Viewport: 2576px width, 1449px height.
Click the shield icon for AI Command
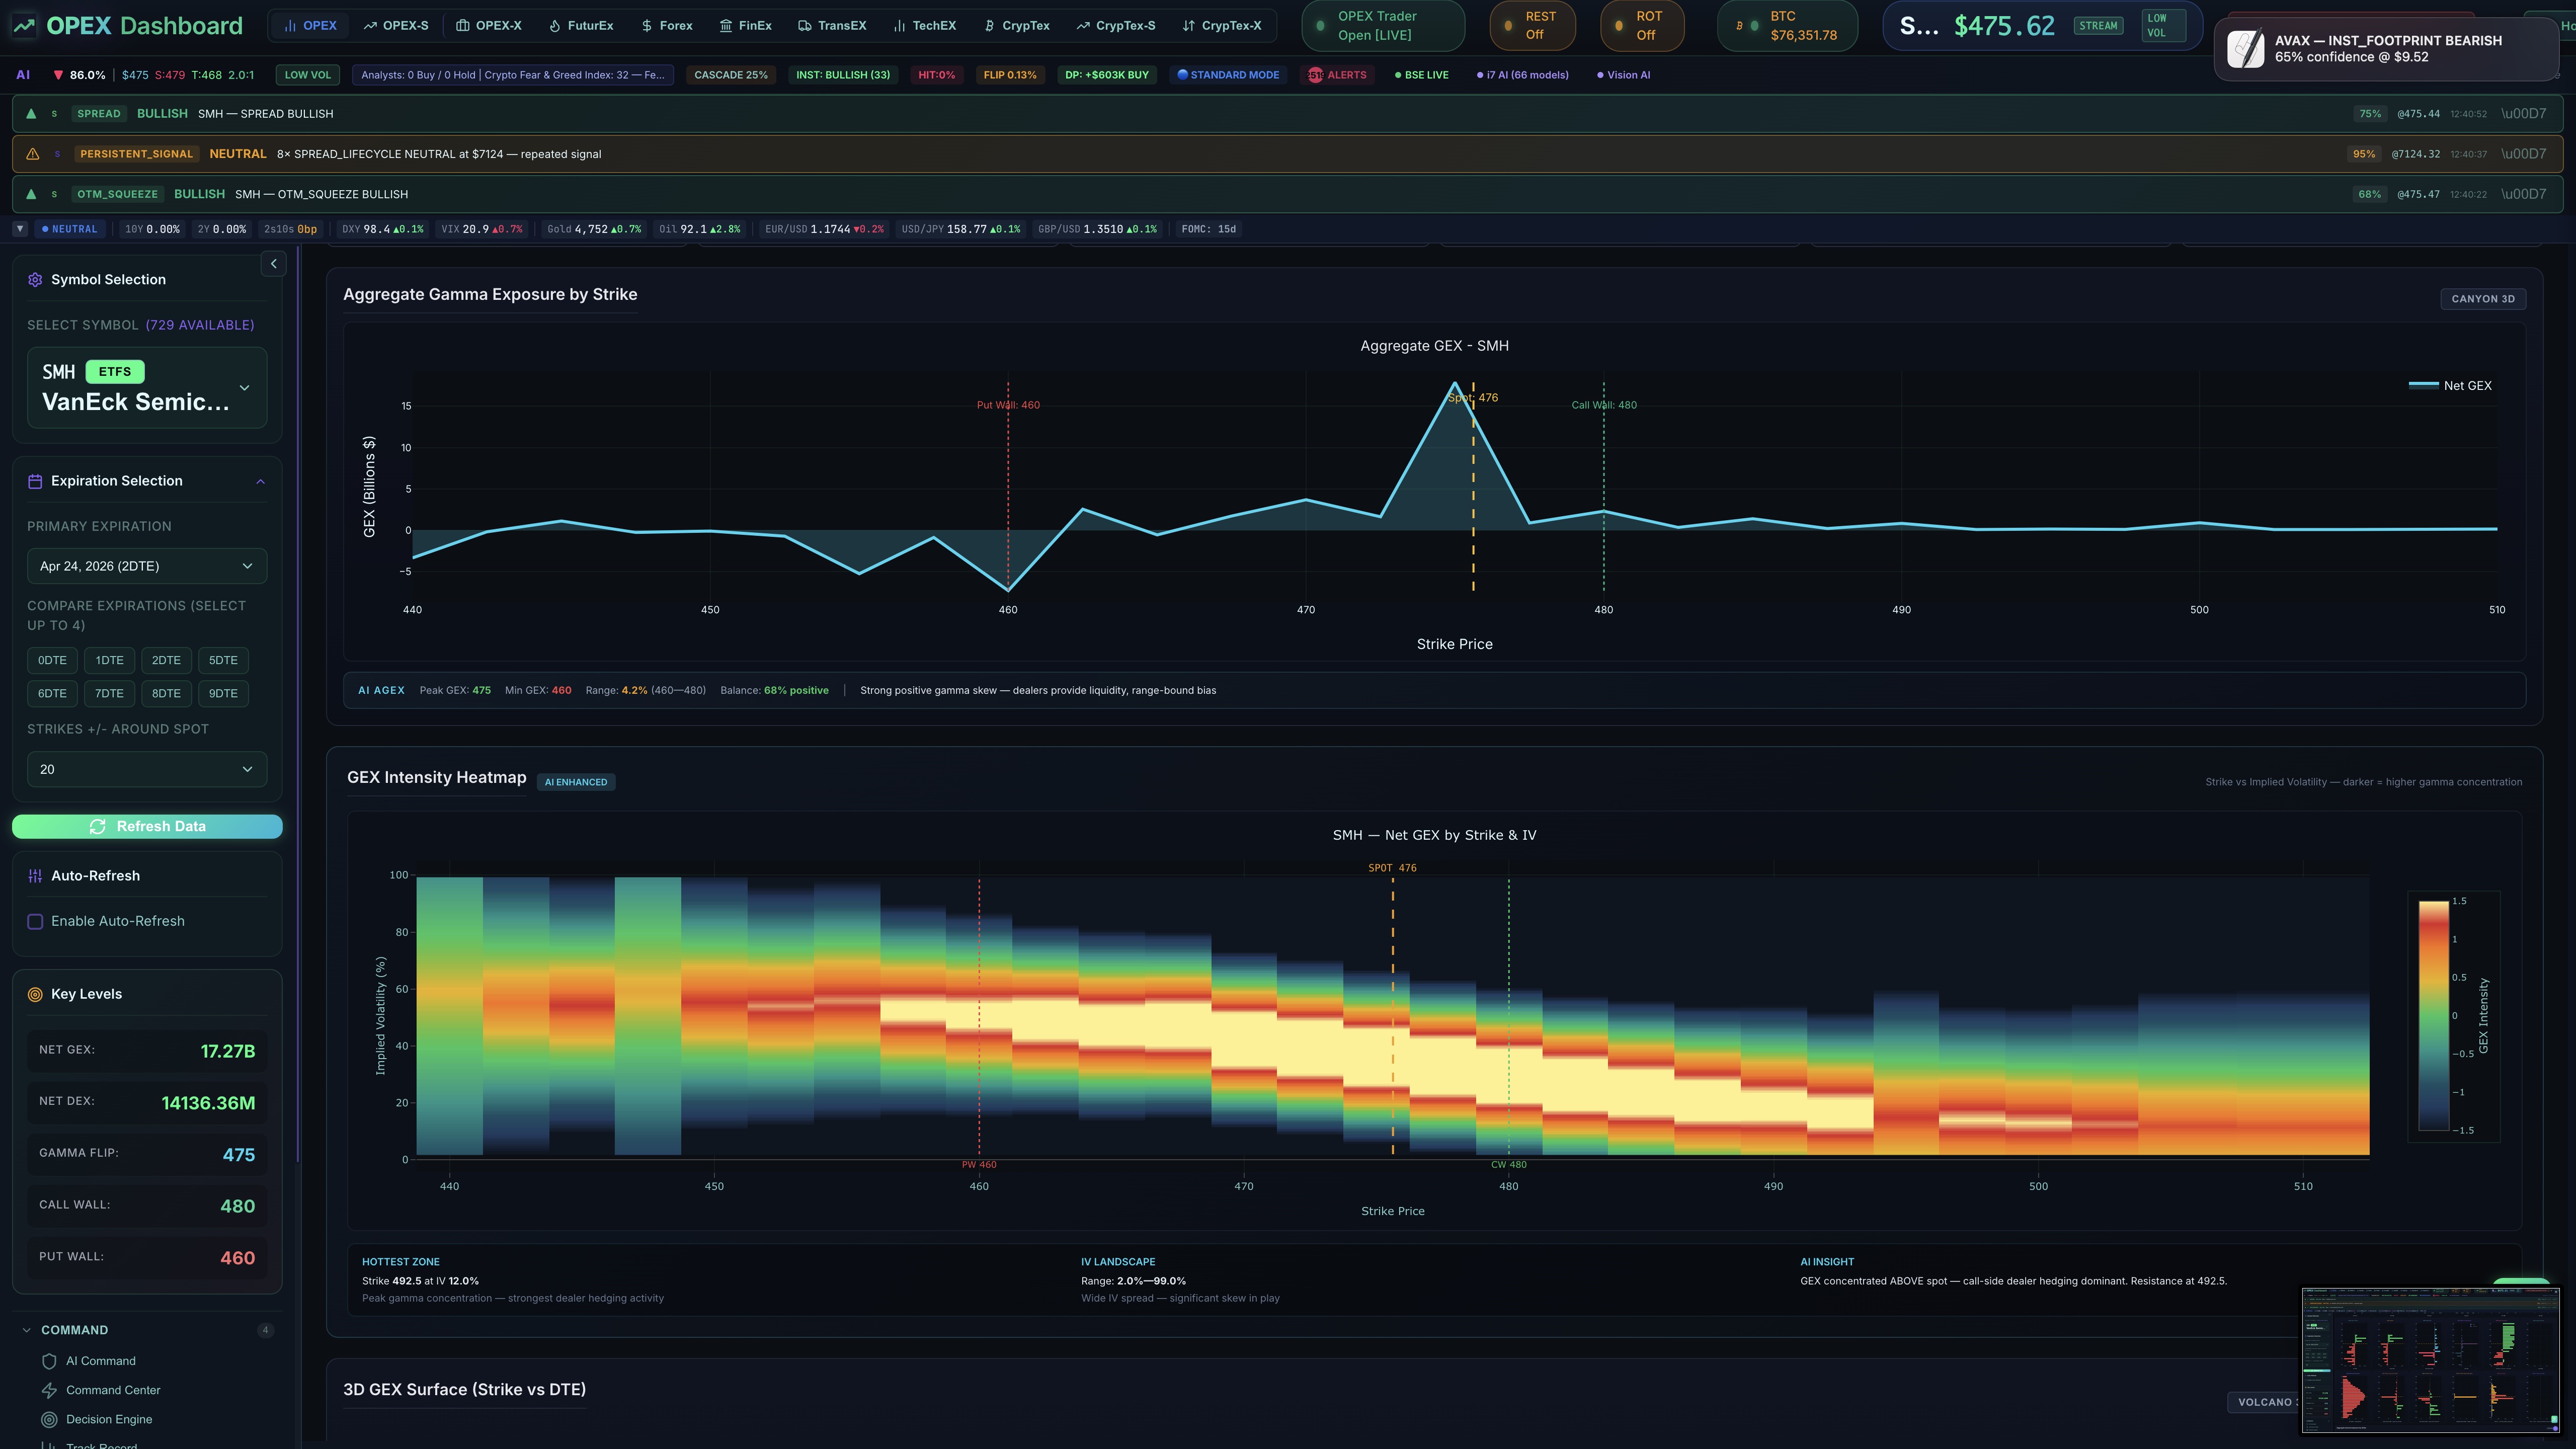[49, 1361]
